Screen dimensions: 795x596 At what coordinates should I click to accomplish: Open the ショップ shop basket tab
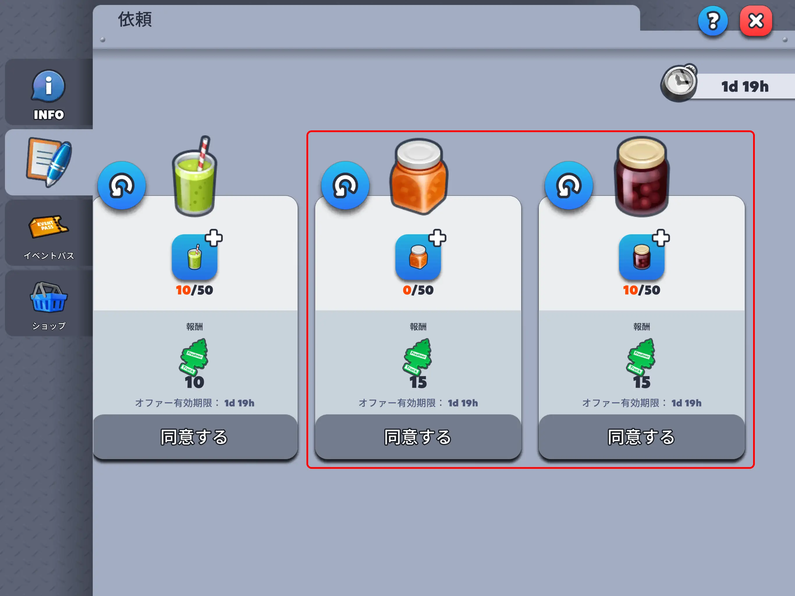(x=49, y=304)
